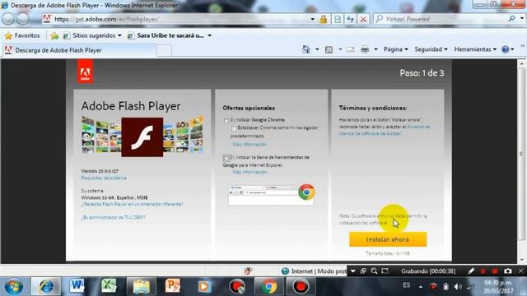The width and height of the screenshot is (527, 296).
Task: Open media player taskbar icon
Action: (204, 287)
